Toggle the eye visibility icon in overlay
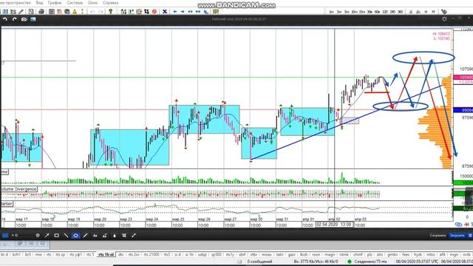The height and width of the screenshot is (266, 473). click(24, 19)
